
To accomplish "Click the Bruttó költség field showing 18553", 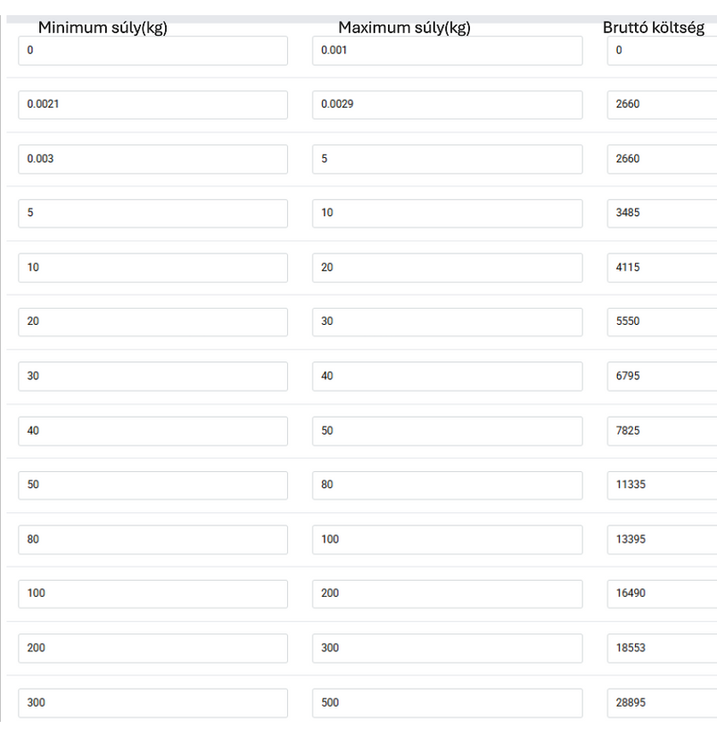I will [x=662, y=648].
